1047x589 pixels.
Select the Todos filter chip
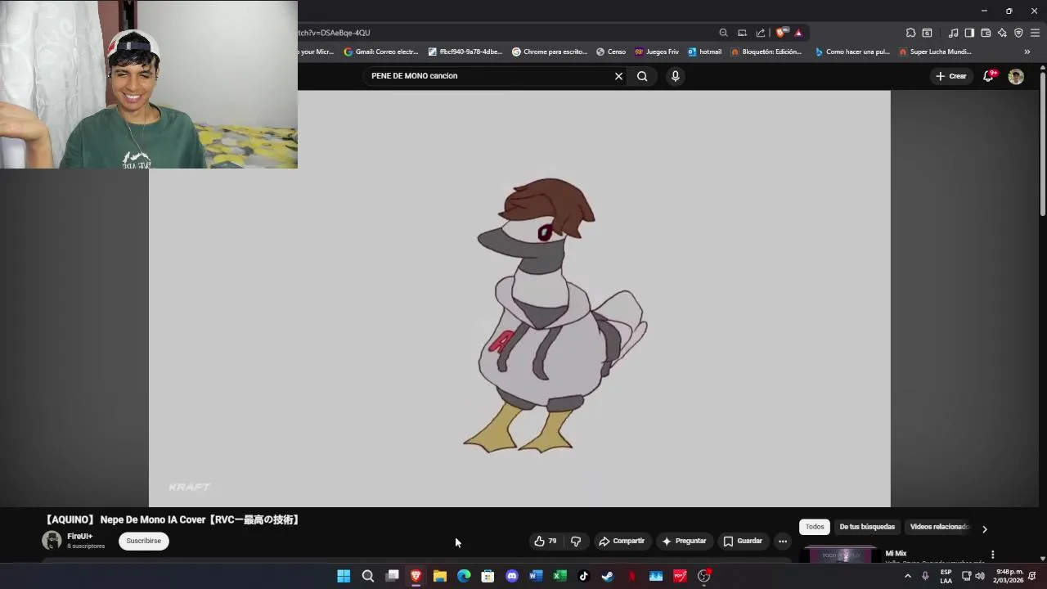[815, 527]
